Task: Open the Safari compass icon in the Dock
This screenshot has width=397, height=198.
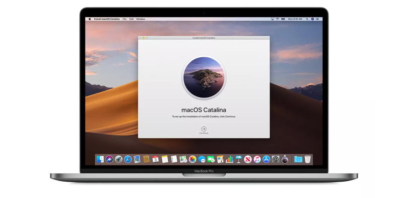Action: click(x=128, y=159)
